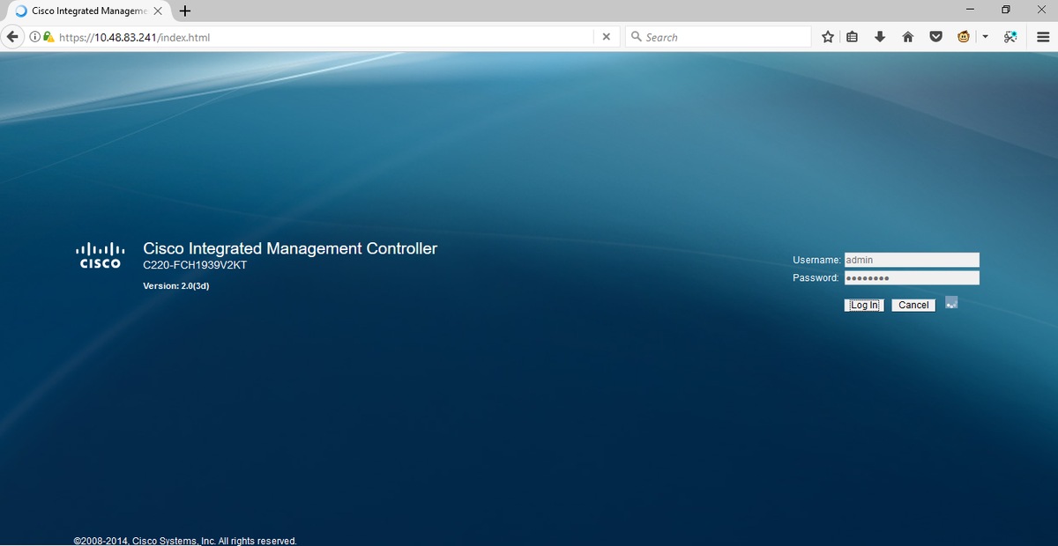Stop loading with the X in address bar

[x=606, y=37]
